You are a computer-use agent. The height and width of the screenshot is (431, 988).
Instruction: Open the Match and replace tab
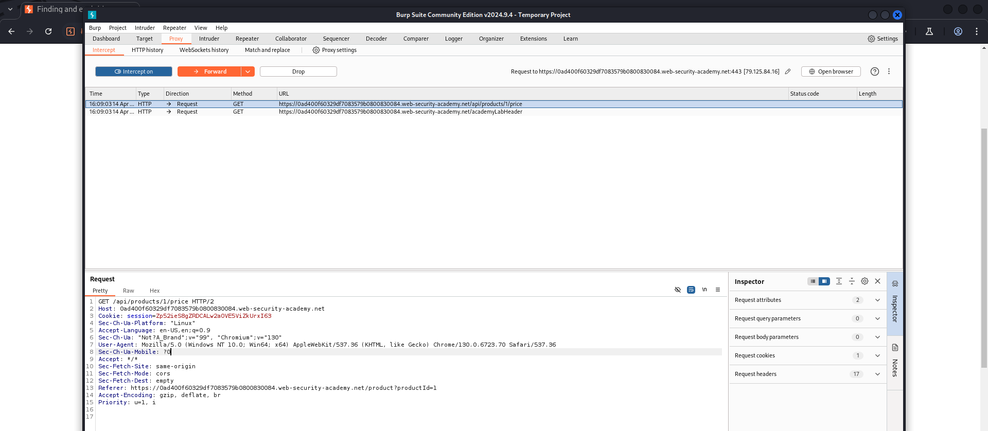click(x=267, y=50)
